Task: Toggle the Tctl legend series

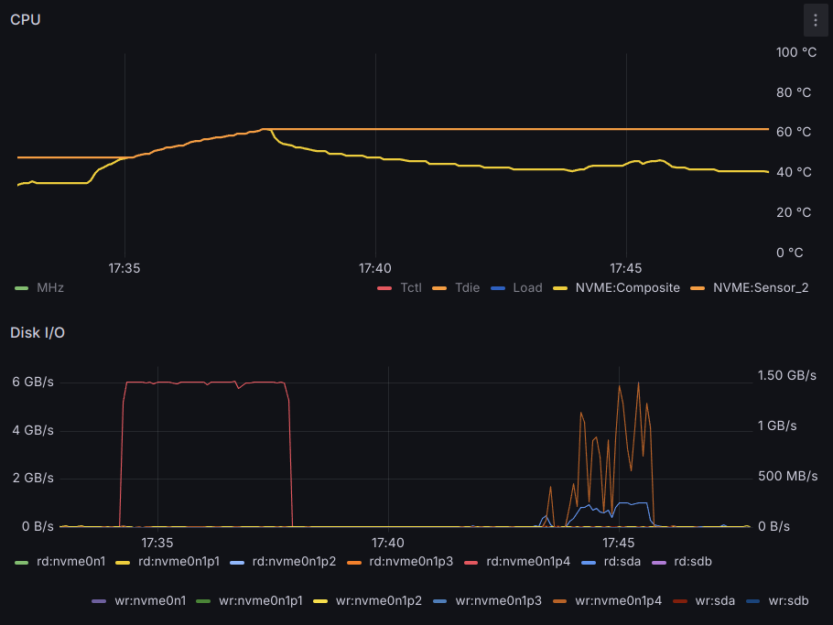Action: [x=411, y=287]
